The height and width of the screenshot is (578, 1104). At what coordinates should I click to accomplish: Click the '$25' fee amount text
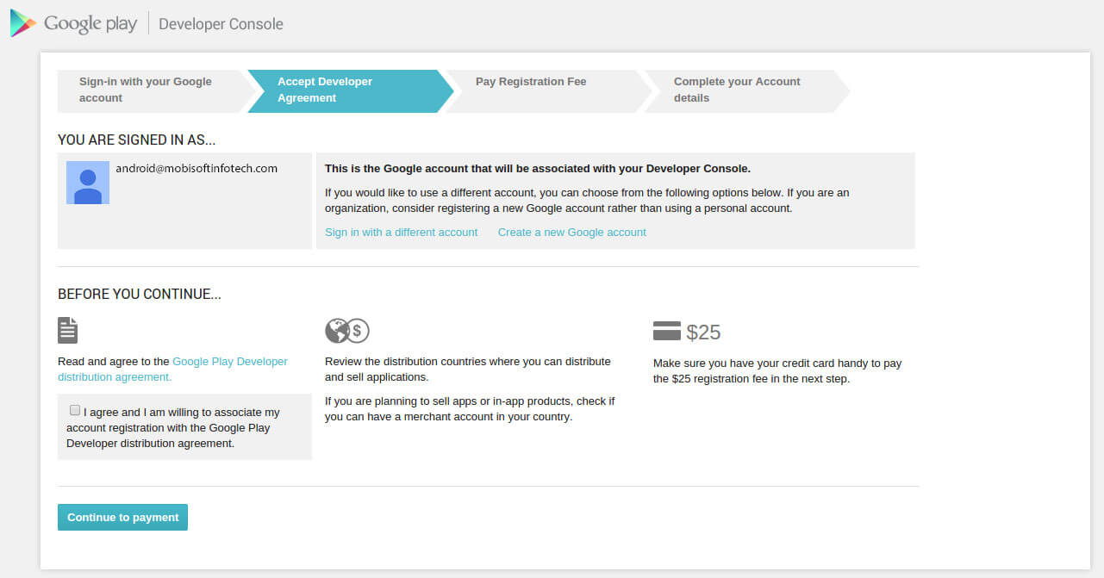[703, 333]
